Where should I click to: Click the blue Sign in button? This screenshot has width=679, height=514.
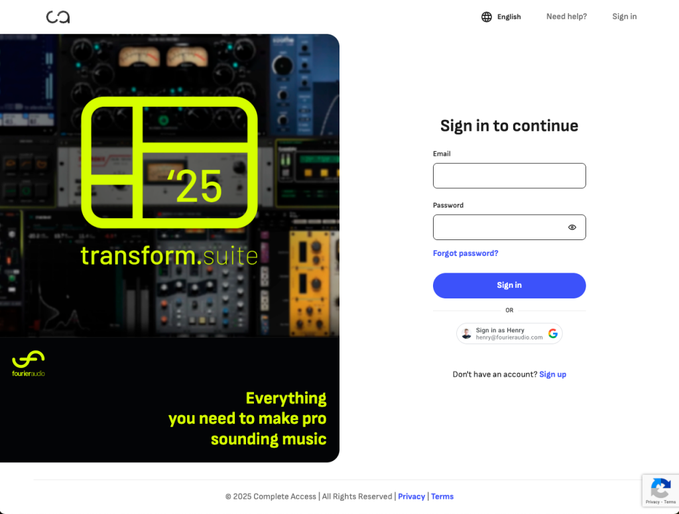click(509, 285)
